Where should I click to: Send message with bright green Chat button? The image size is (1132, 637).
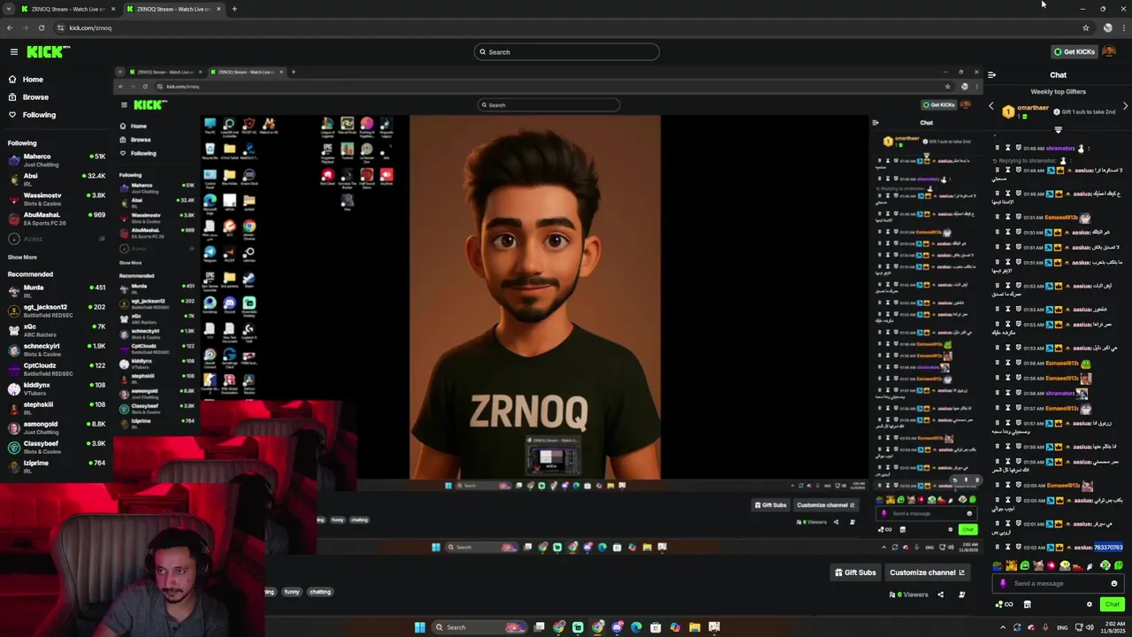pos(1113,604)
